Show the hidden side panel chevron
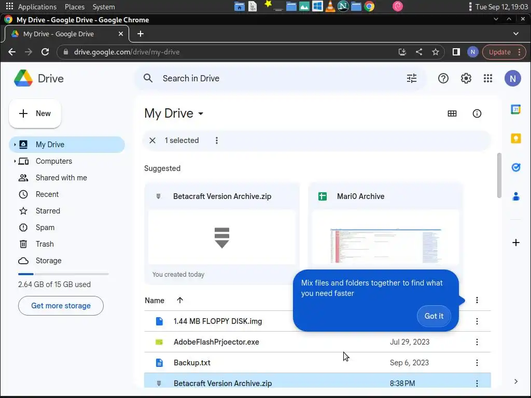531x398 pixels. [516, 381]
